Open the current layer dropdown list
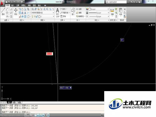Screen dimensions: 156x117 click(43, 17)
